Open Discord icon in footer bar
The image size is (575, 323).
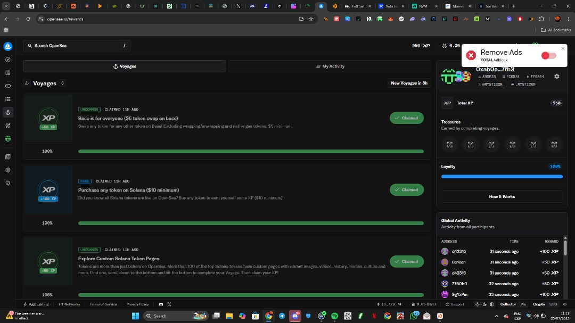pyautogui.click(x=161, y=304)
